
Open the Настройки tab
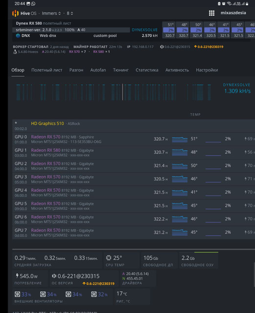[207, 70]
